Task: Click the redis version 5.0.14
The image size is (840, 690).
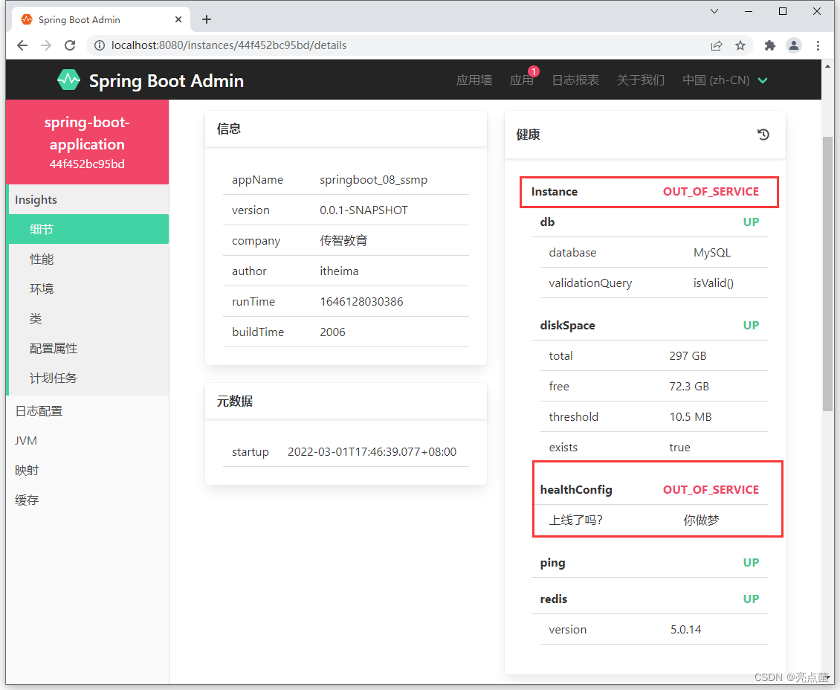Action: [685, 630]
